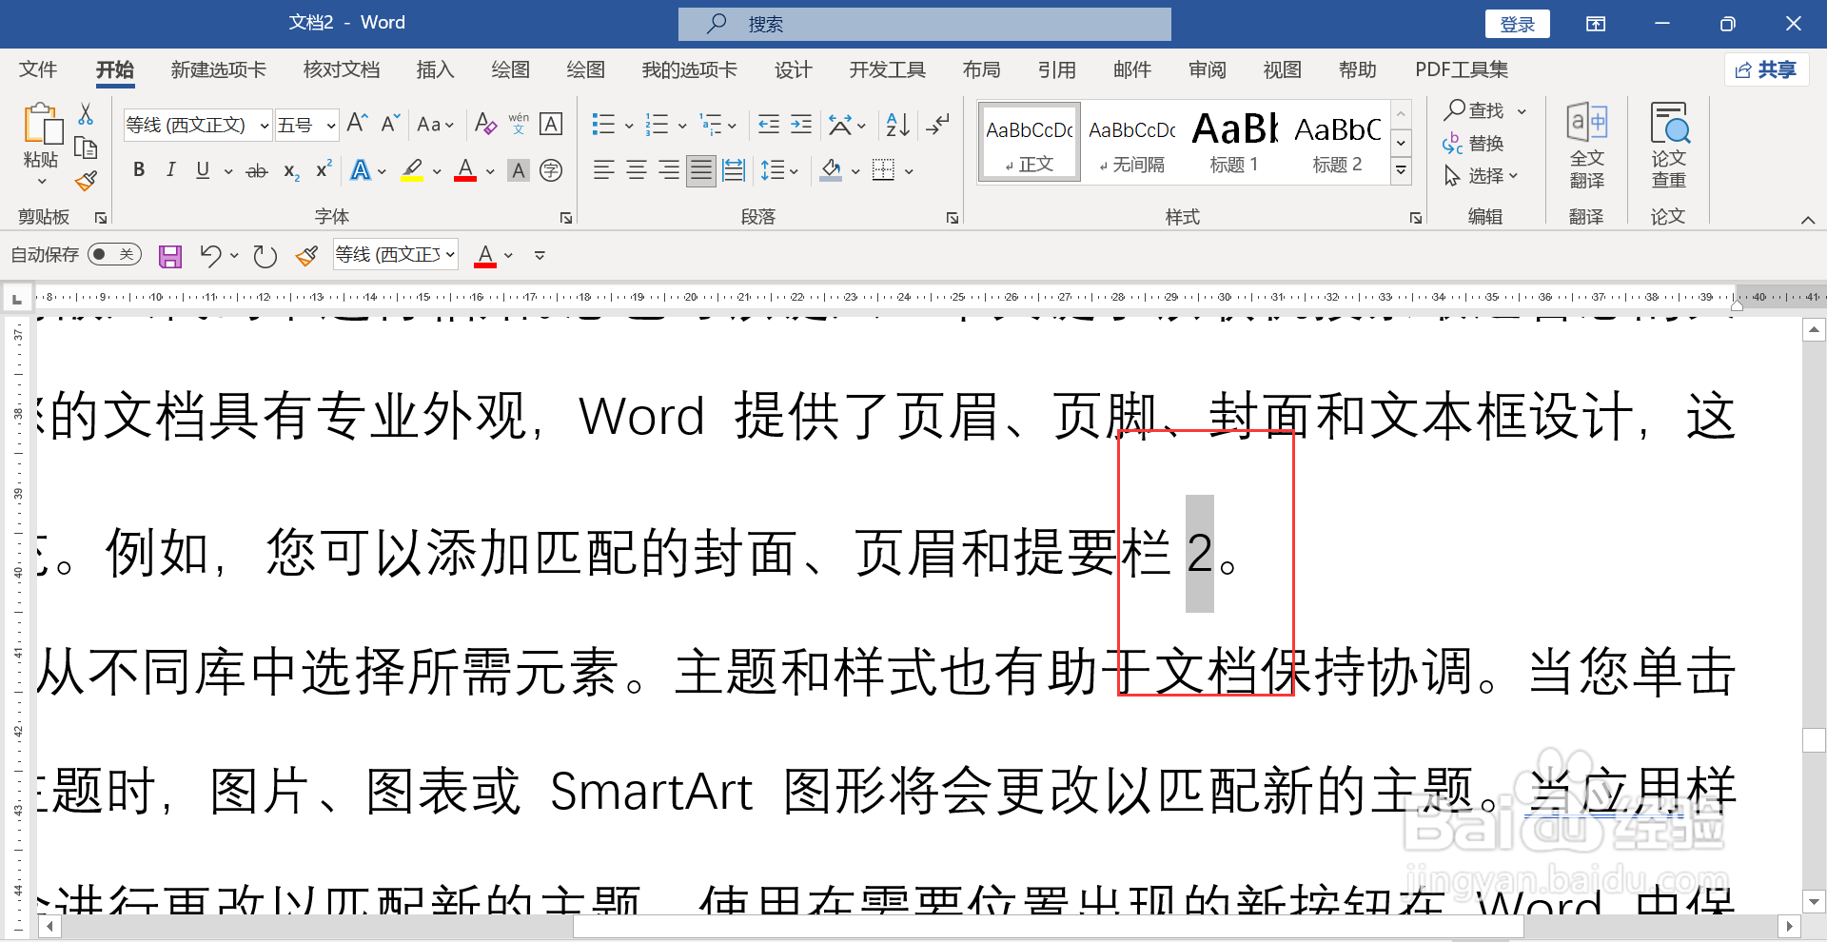This screenshot has height=942, width=1827.
Task: Click the Copy icon in the clipboard group
Action: tap(86, 147)
